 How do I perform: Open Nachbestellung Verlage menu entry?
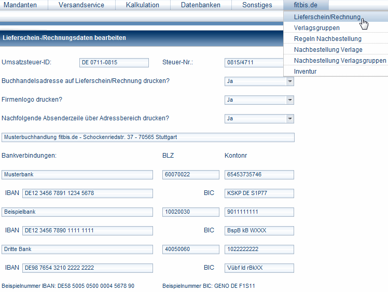(328, 50)
